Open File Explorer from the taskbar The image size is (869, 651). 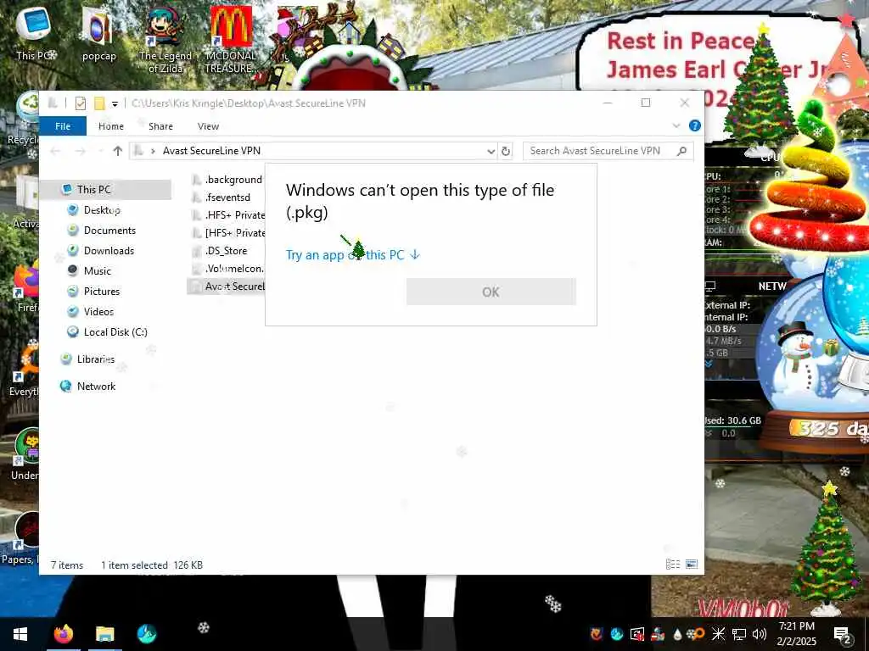104,634
